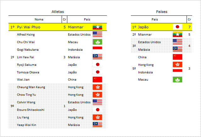Click United States flag in Países table
This screenshot has height=137, width=201.
point(177,42)
